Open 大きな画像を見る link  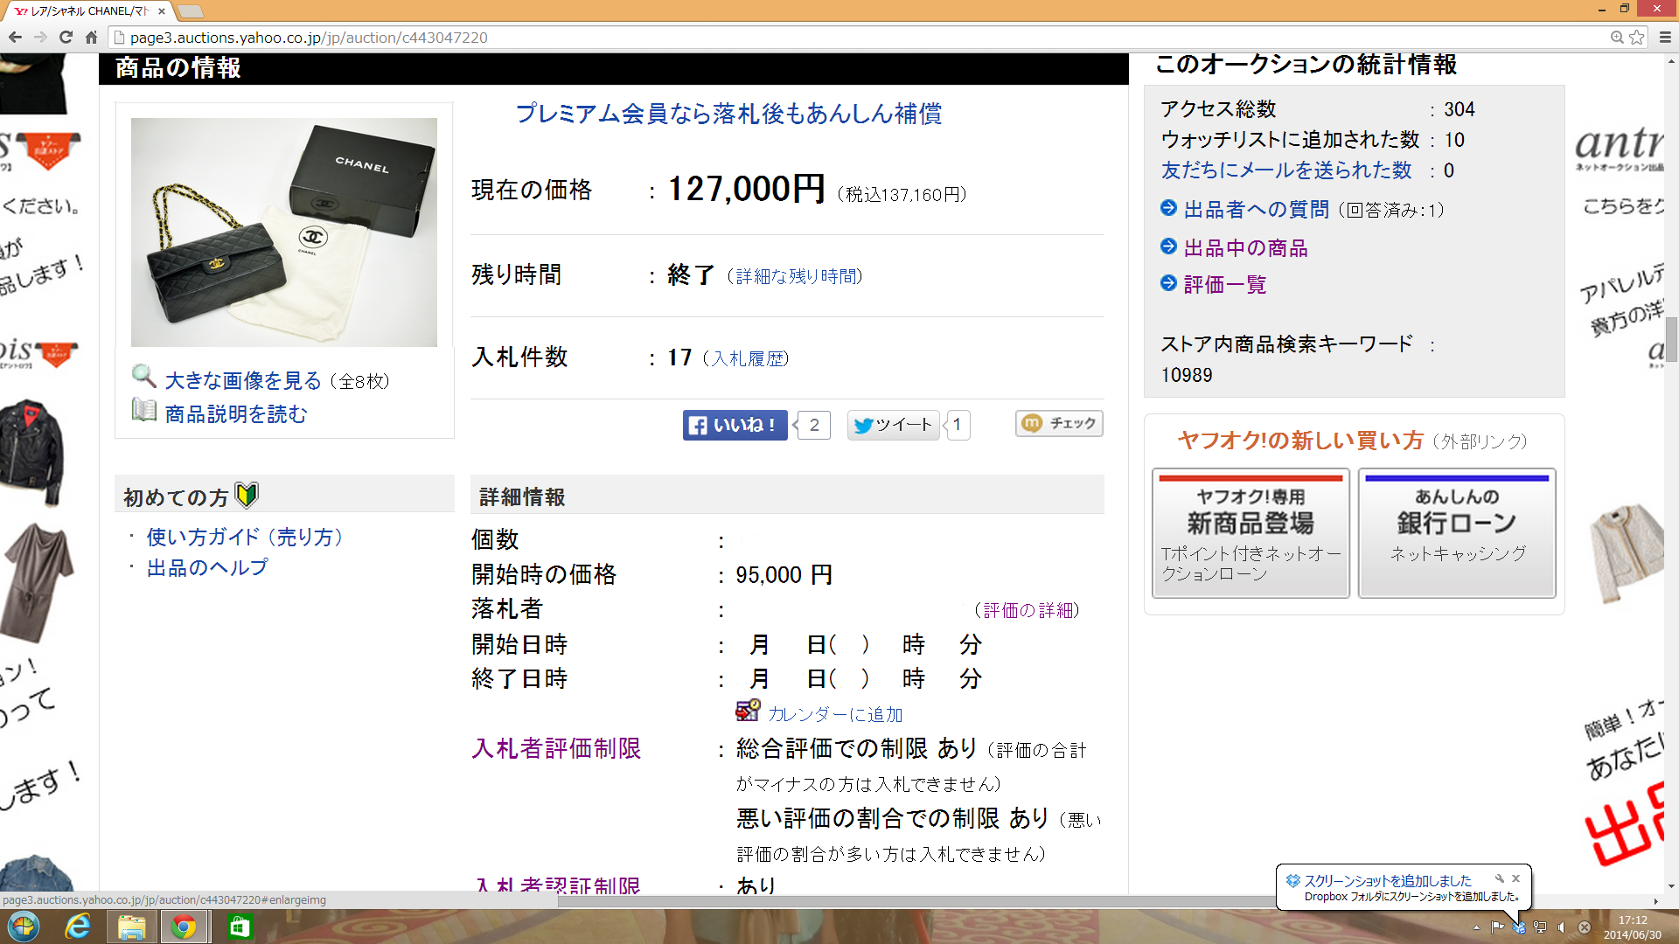[x=243, y=381]
